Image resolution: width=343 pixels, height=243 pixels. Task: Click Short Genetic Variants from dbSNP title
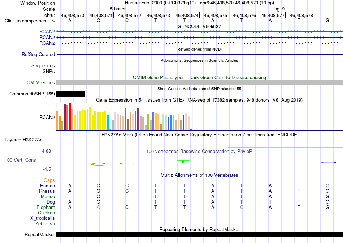point(199,89)
